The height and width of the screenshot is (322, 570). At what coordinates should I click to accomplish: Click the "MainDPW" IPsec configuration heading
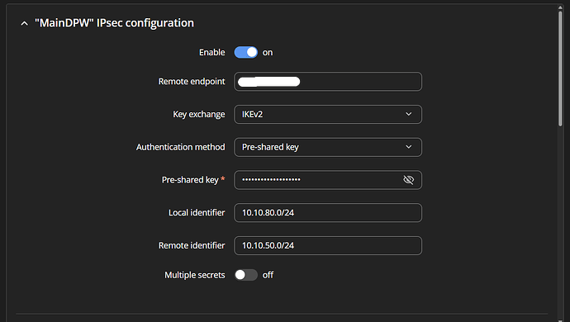(114, 23)
